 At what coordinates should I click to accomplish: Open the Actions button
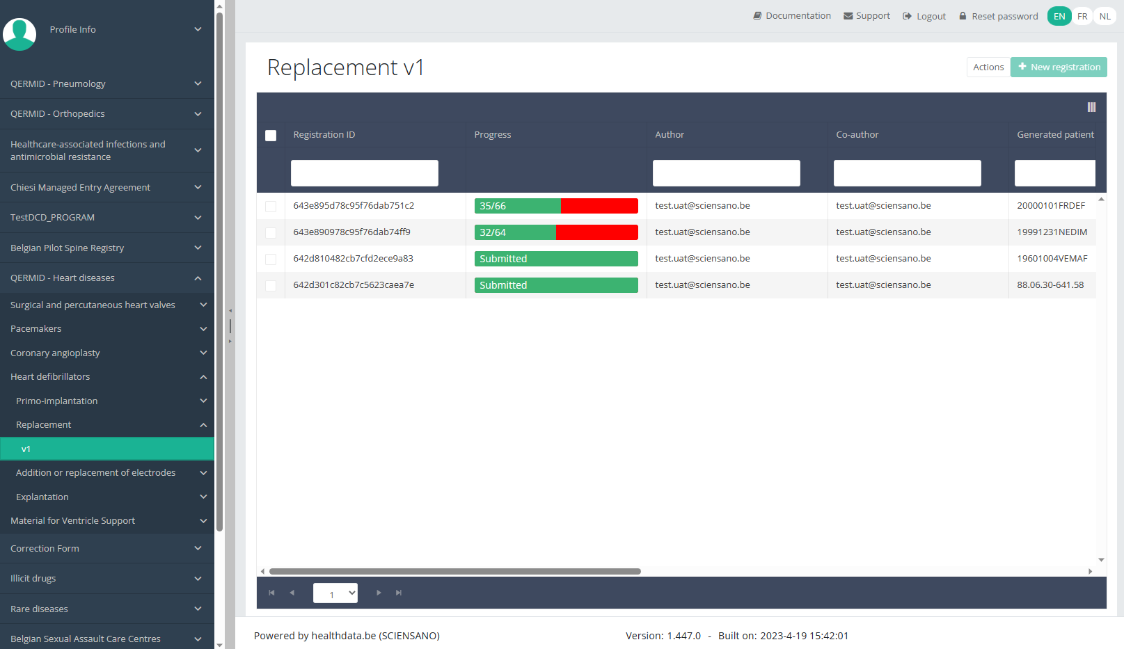click(988, 67)
